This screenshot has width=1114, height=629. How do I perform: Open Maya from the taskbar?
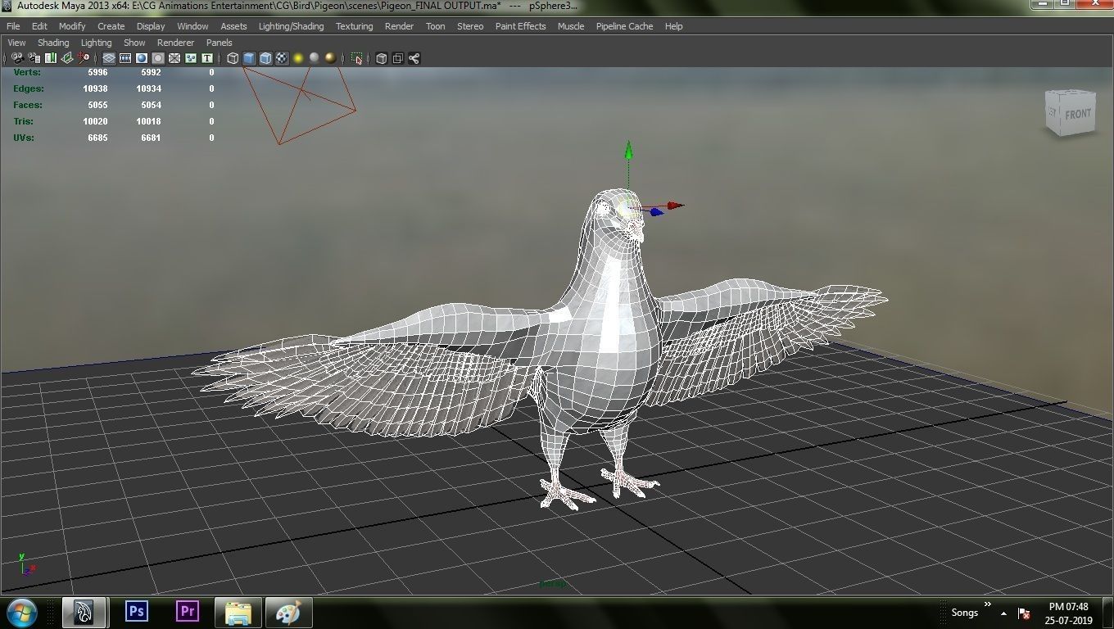pos(84,613)
